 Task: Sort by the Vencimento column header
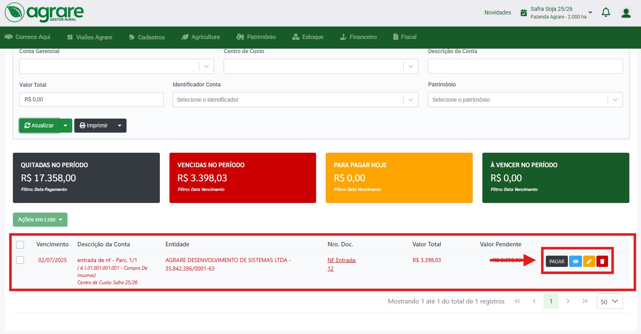pyautogui.click(x=53, y=244)
